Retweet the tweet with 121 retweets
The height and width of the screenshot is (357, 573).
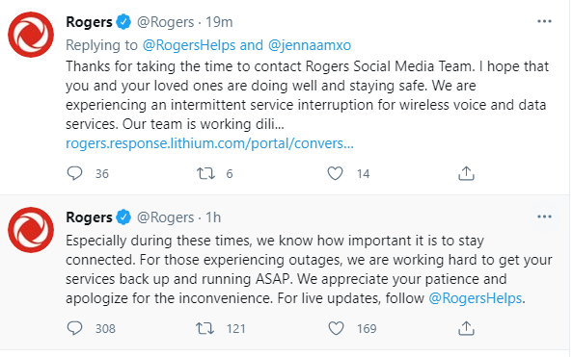point(205,328)
